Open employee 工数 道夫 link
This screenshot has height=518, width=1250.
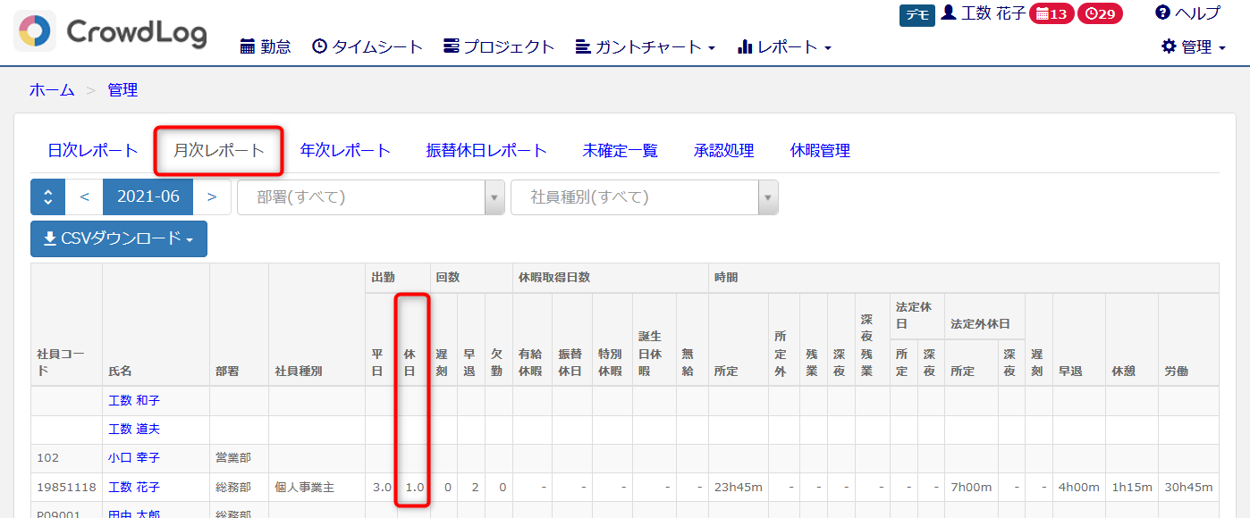(134, 429)
